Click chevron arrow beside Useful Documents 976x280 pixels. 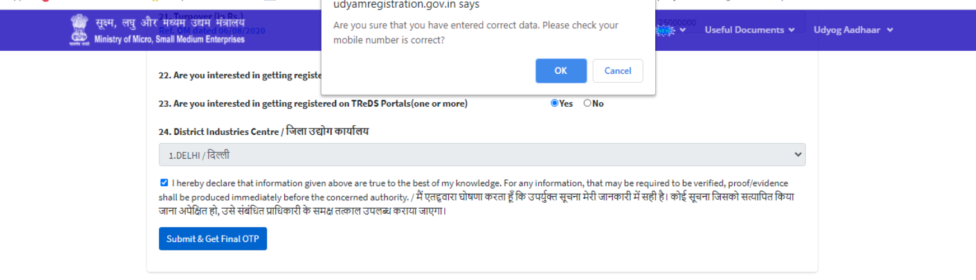[x=791, y=30]
